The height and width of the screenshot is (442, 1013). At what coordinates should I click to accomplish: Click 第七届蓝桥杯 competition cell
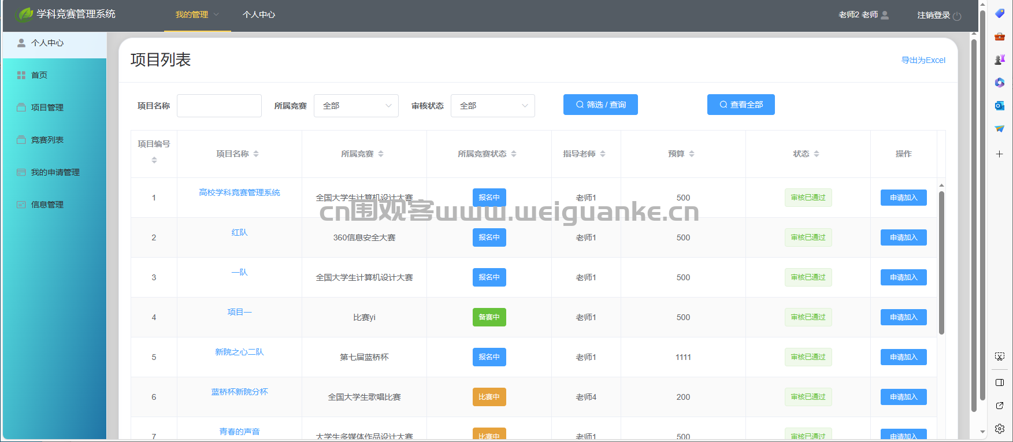tap(364, 357)
